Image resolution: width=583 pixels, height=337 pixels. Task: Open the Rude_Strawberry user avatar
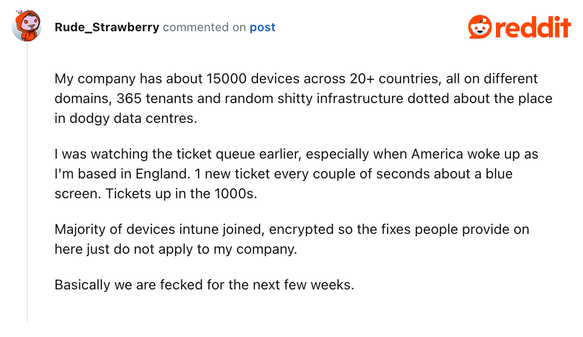tap(27, 26)
